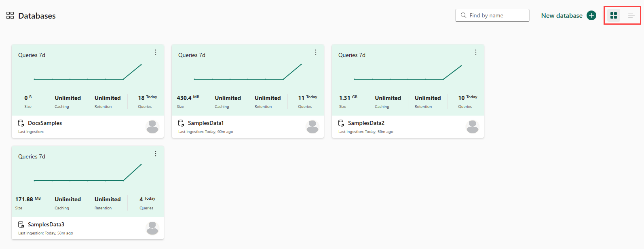
Task: Click the New database plus icon
Action: pos(591,15)
